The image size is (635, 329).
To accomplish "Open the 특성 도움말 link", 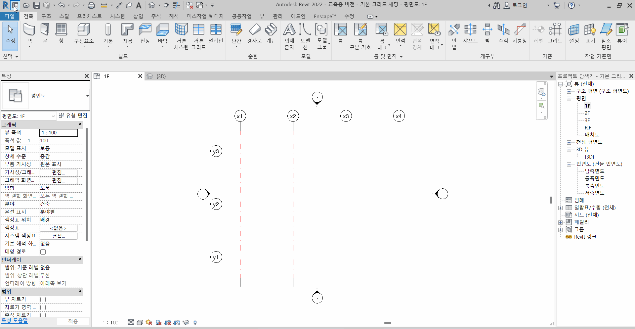I will tap(15, 320).
